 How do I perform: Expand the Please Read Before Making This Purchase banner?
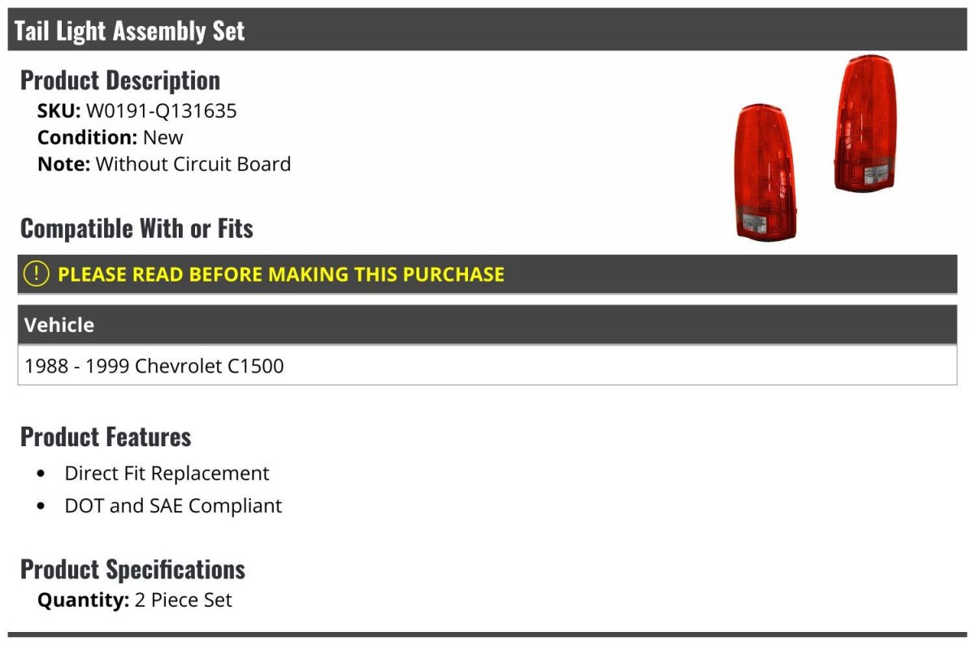coord(487,274)
